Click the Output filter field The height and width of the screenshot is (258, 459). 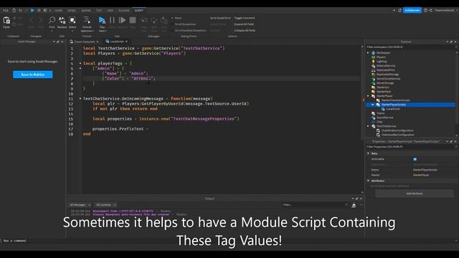[316, 205]
